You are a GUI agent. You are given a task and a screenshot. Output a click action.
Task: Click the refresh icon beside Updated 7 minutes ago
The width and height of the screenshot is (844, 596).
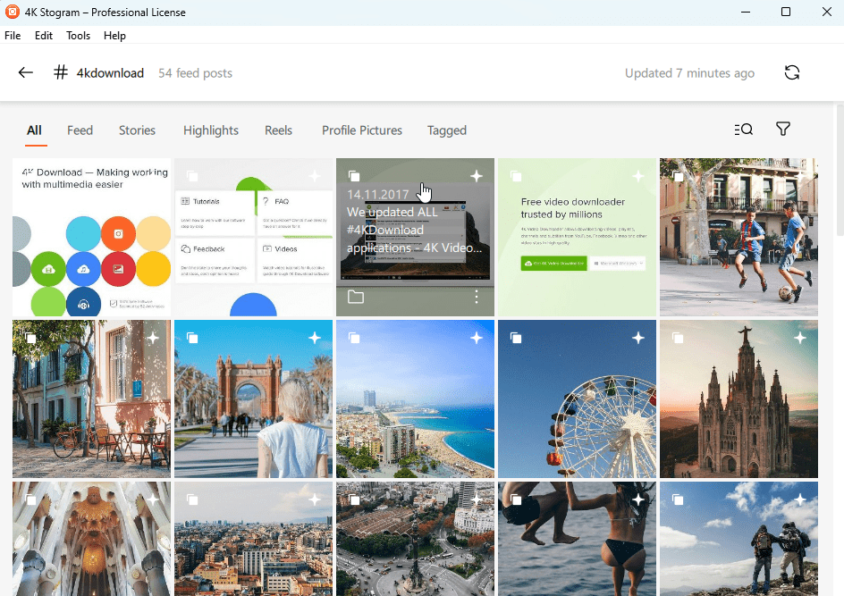click(792, 72)
